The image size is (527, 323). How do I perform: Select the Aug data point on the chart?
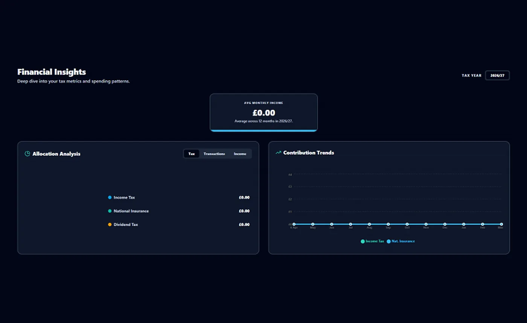pyautogui.click(x=369, y=224)
